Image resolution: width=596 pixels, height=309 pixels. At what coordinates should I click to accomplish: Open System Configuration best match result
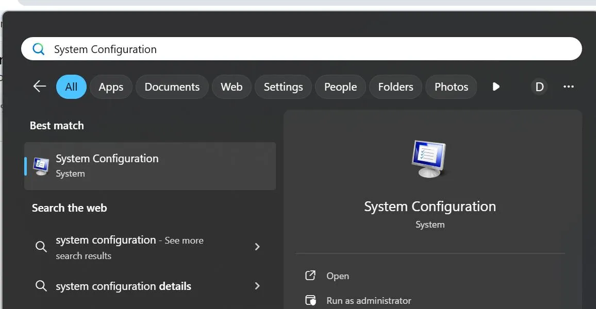coord(150,166)
